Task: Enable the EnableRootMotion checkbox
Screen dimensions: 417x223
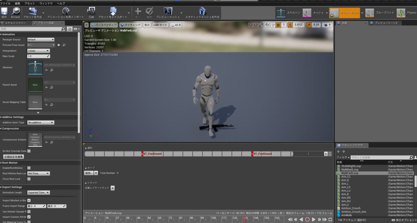Action: 29,168
